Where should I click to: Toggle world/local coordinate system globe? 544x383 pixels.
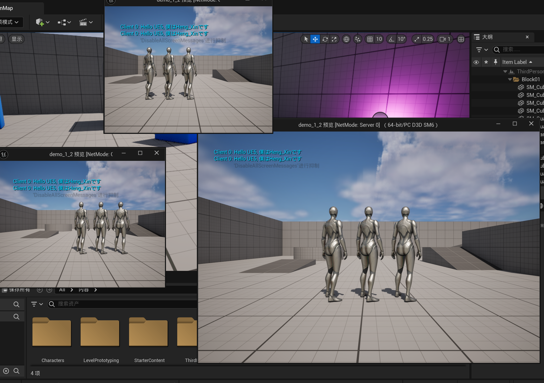click(x=346, y=39)
